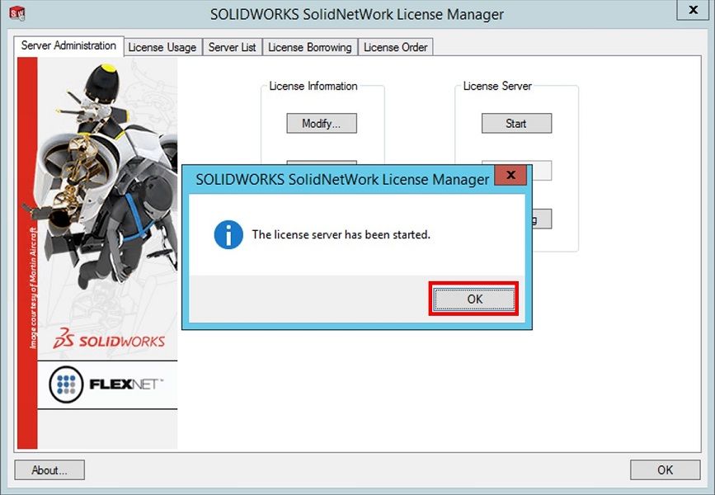Screen dimensions: 715x495
Task: Switch to the Server Administration tab
Action: (68, 46)
